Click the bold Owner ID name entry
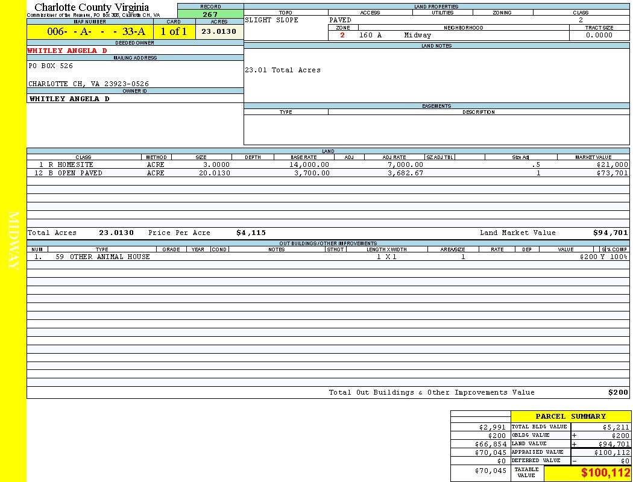 [69, 99]
